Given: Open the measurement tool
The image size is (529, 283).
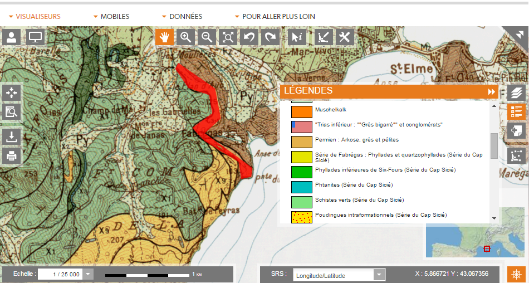Looking at the screenshot, I should pyautogui.click(x=324, y=37).
